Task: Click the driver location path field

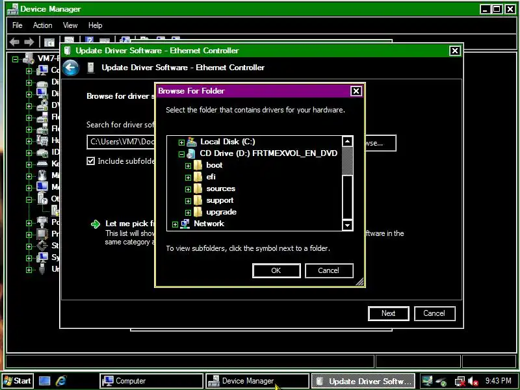Action: [x=121, y=142]
